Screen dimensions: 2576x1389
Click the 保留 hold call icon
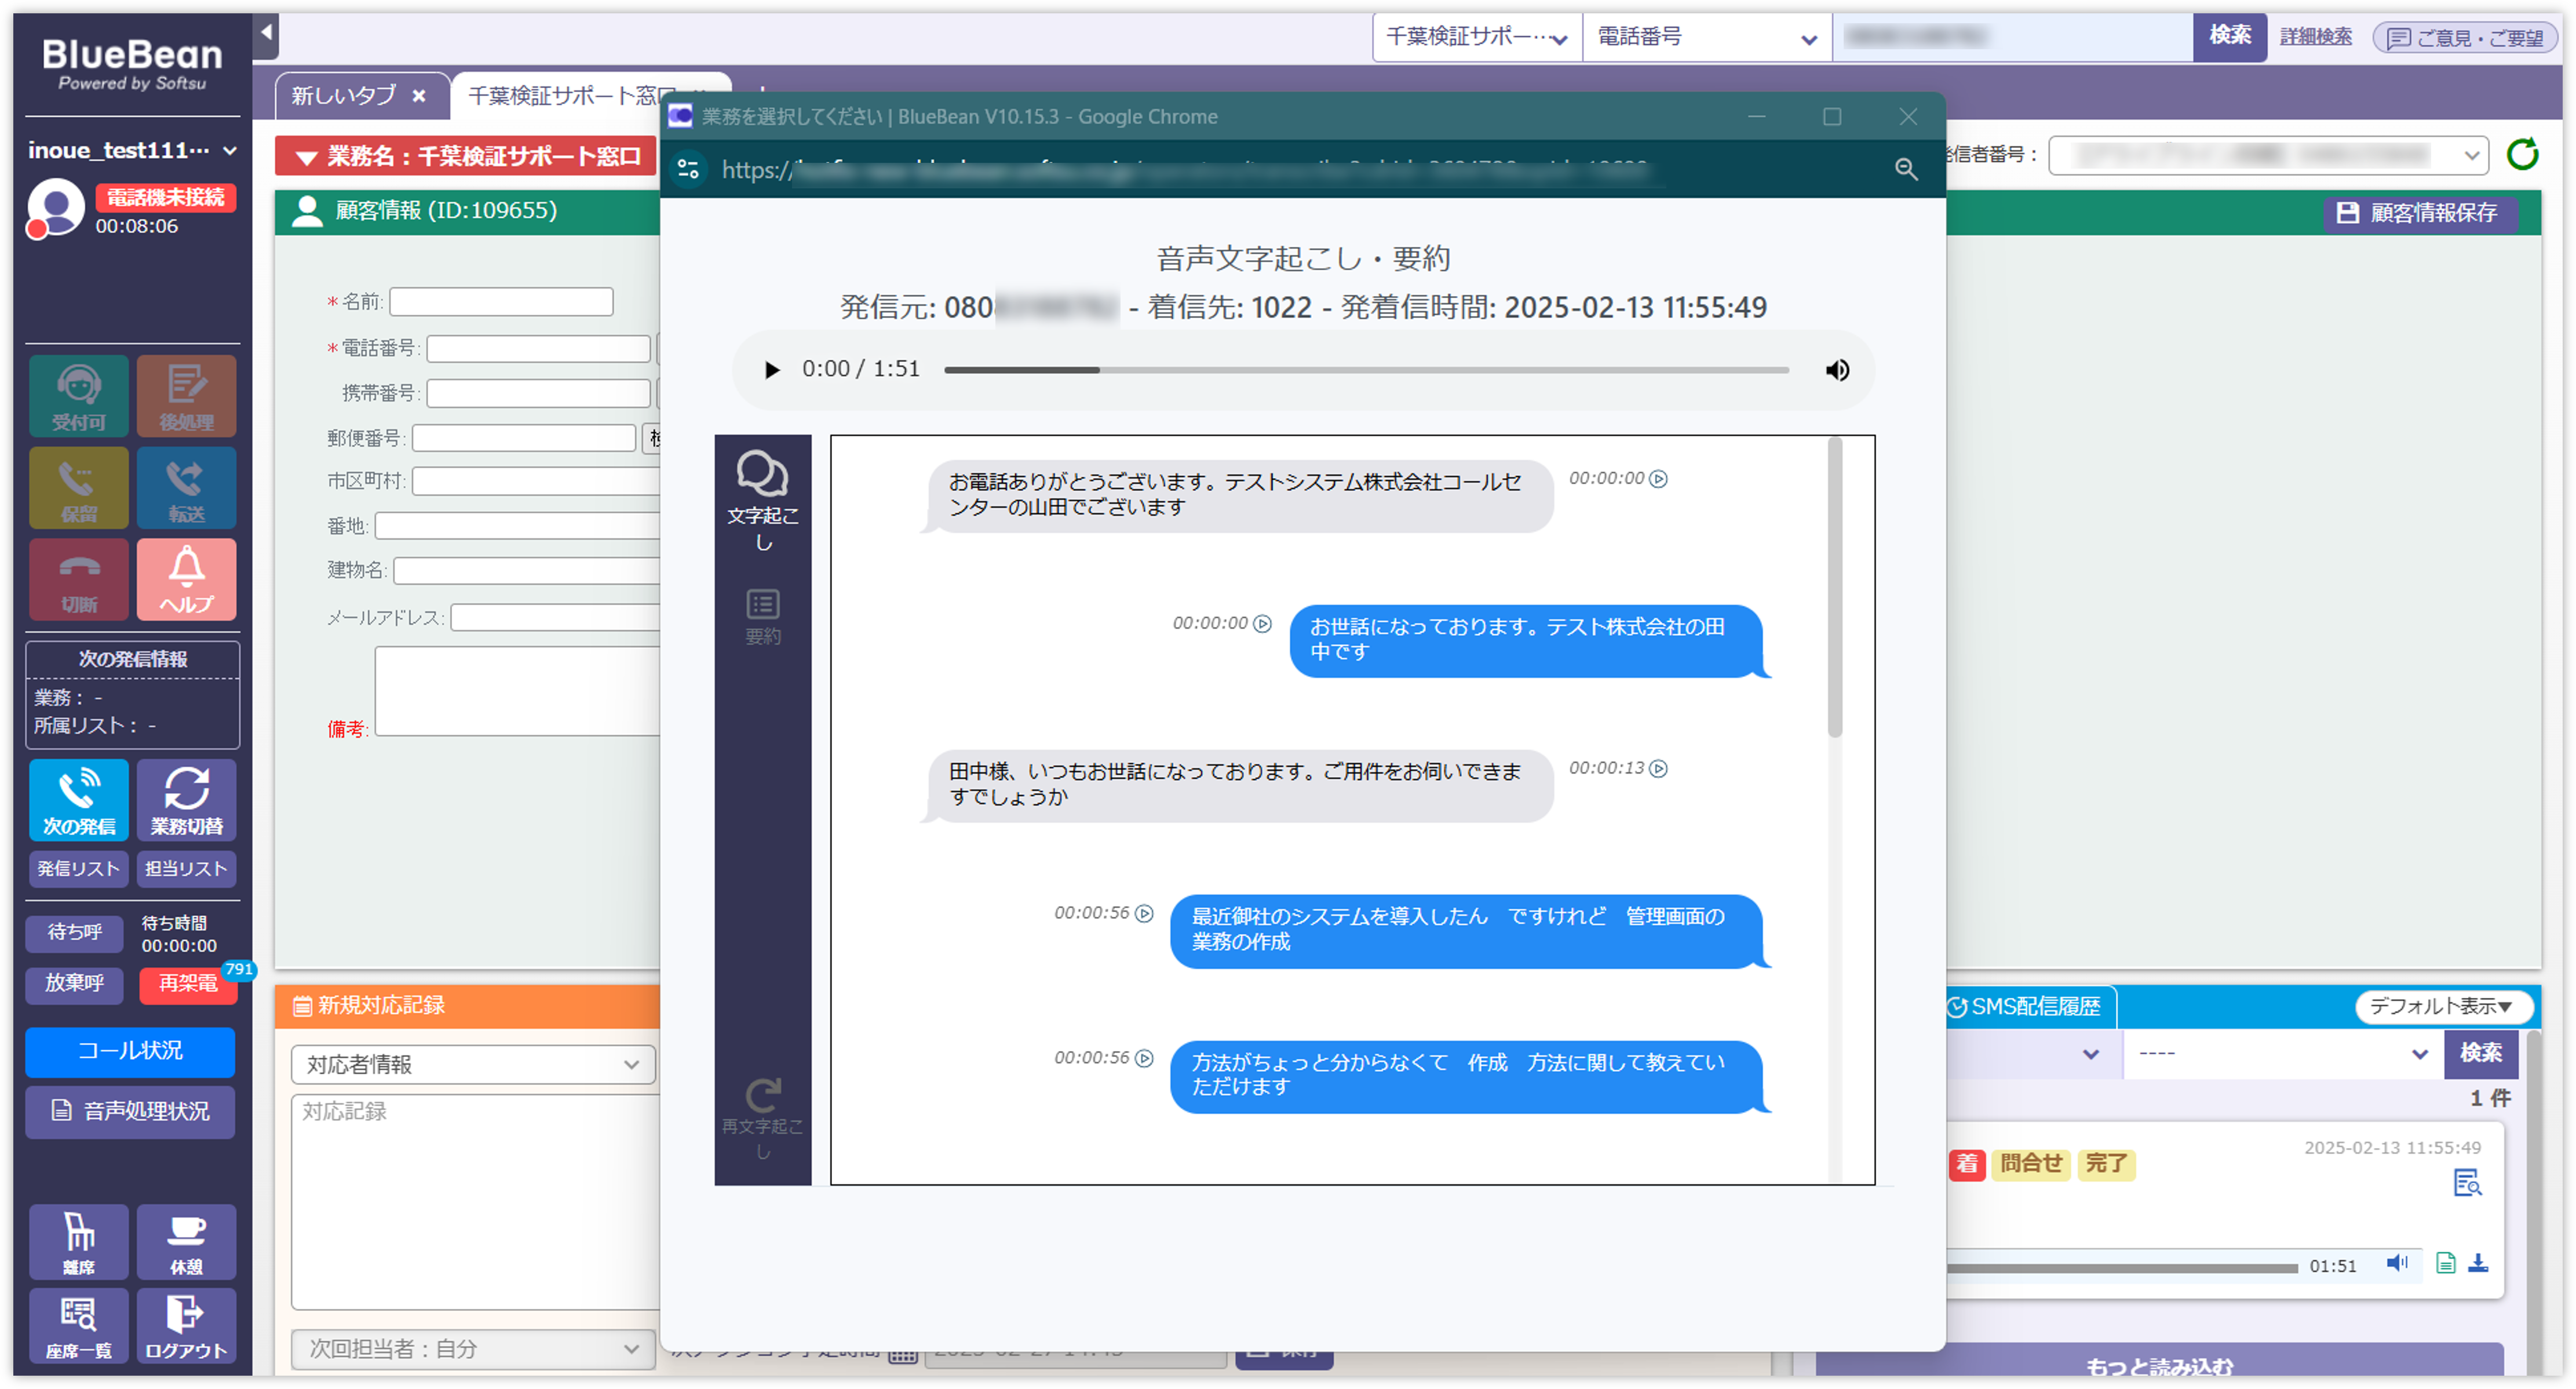pyautogui.click(x=78, y=487)
